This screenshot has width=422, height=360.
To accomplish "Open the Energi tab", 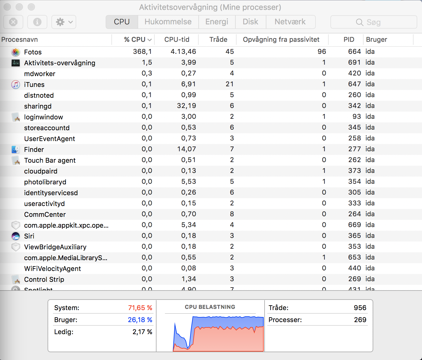I will [217, 22].
